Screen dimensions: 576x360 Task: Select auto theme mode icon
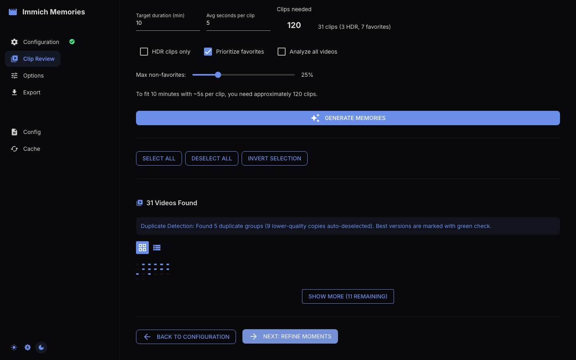28,348
